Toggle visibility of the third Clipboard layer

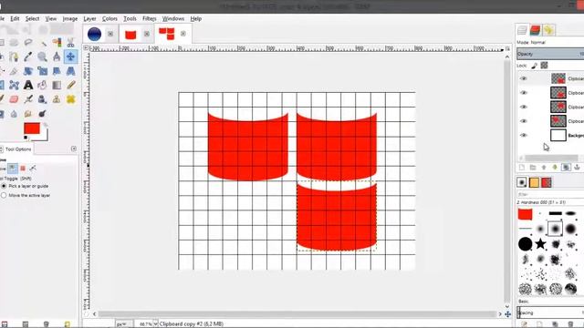[x=524, y=107]
